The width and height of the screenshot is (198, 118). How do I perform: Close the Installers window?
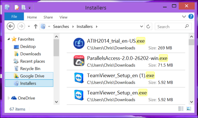[x=186, y=6]
